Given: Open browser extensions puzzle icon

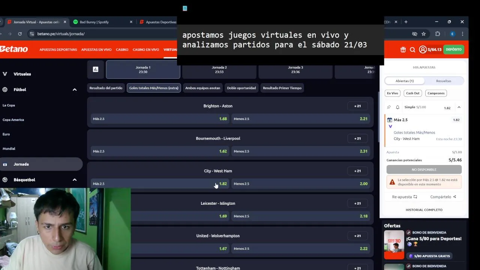Looking at the screenshot, I should coord(438,34).
